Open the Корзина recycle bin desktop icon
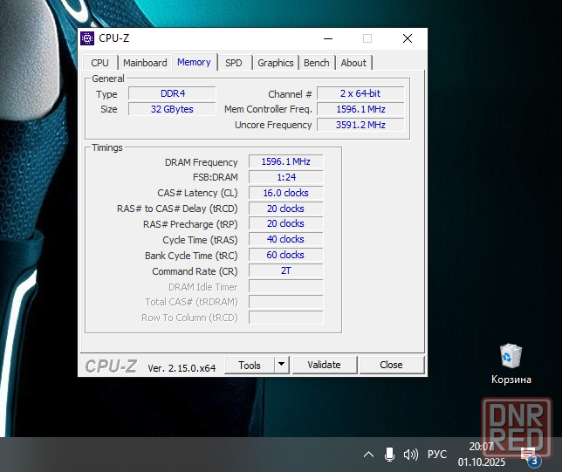The height and width of the screenshot is (472, 562). point(511,358)
